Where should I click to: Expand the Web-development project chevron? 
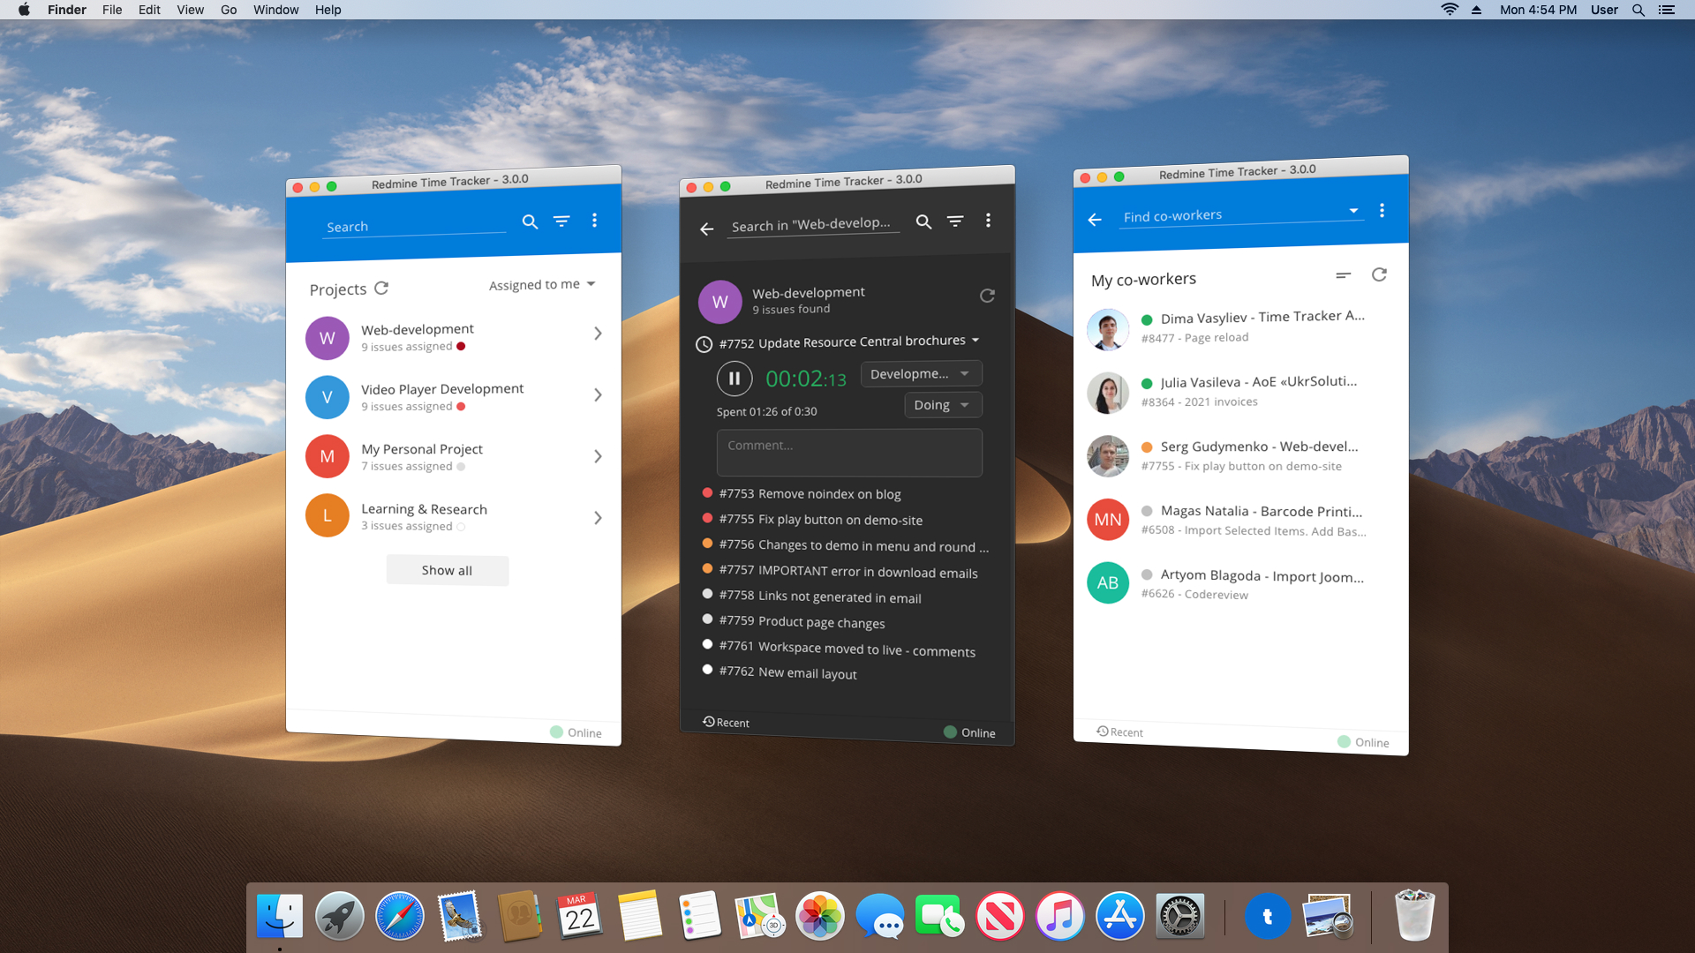598,334
